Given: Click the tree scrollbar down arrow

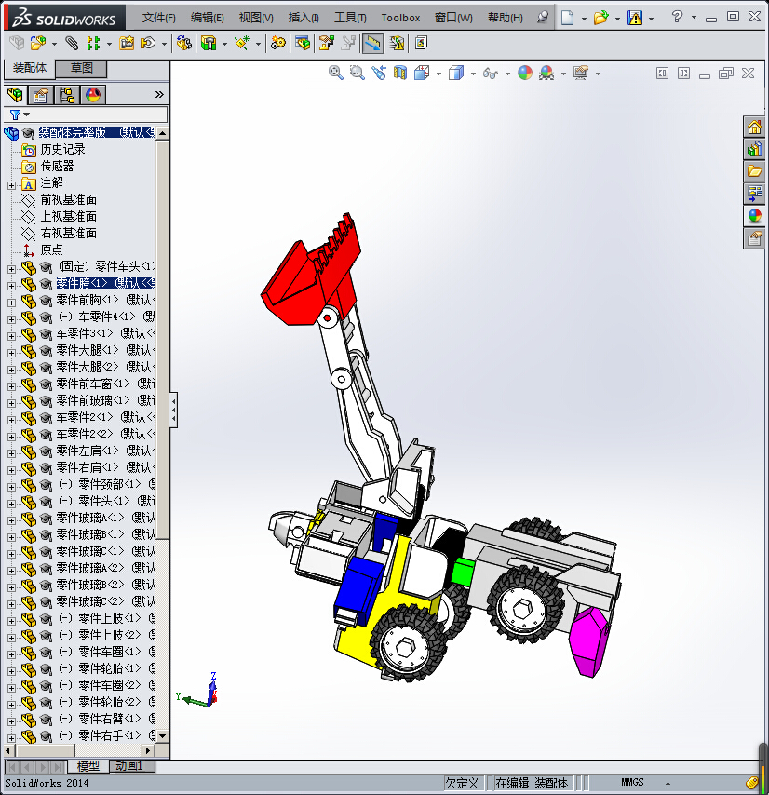Looking at the screenshot, I should pyautogui.click(x=162, y=735).
